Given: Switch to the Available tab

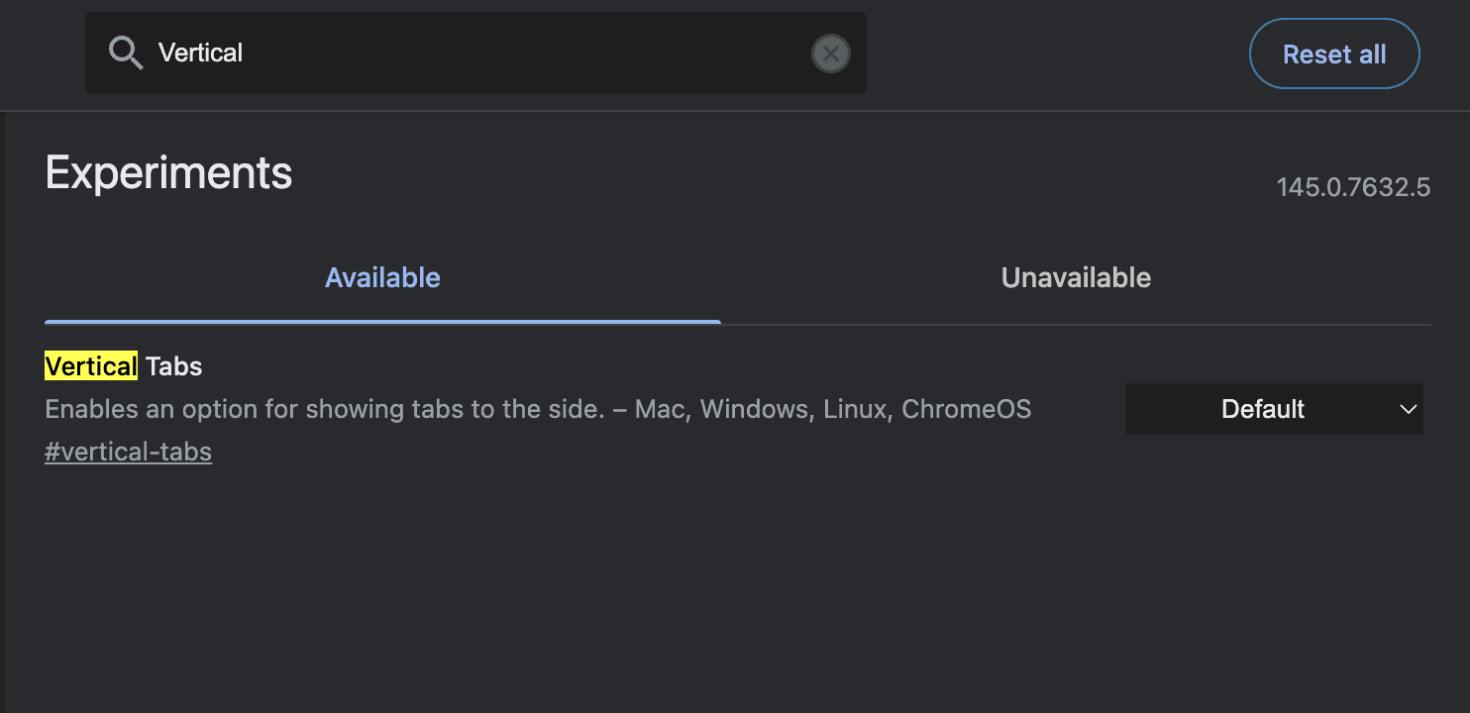Looking at the screenshot, I should (382, 278).
